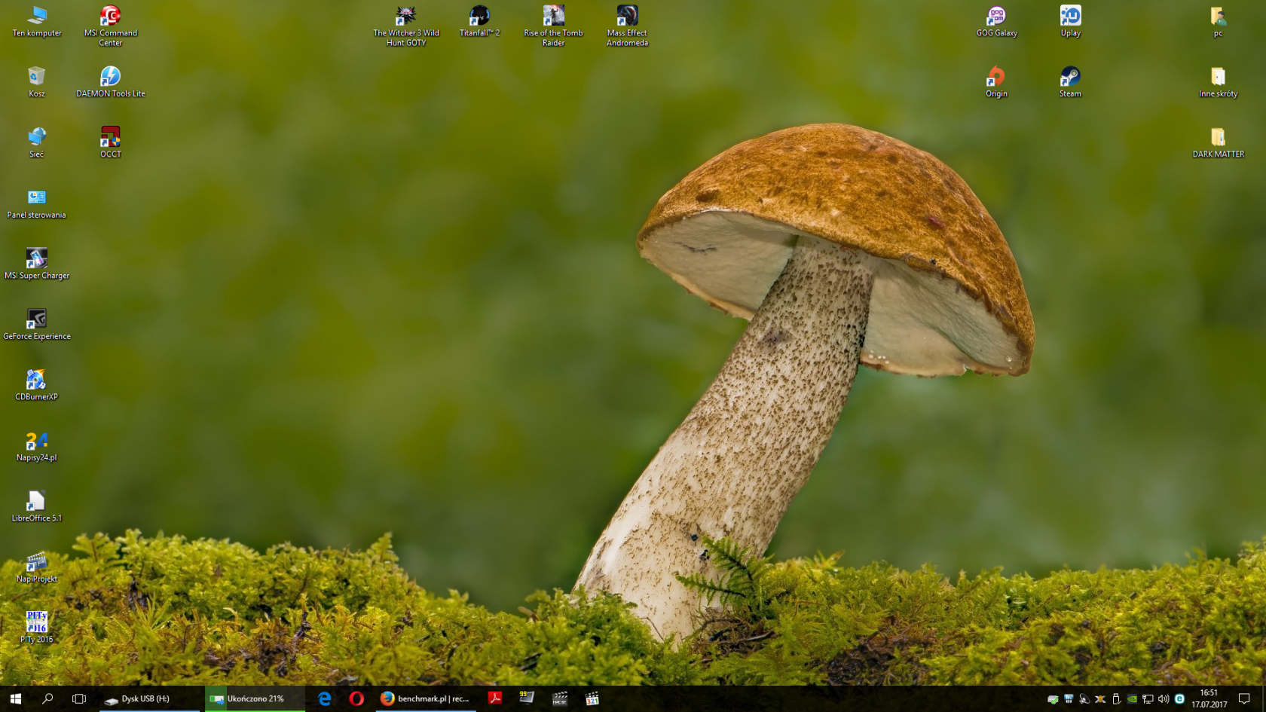Screen dimensions: 1266x712
Task: Select the Napisy24.pl shortcut
Action: [x=37, y=446]
